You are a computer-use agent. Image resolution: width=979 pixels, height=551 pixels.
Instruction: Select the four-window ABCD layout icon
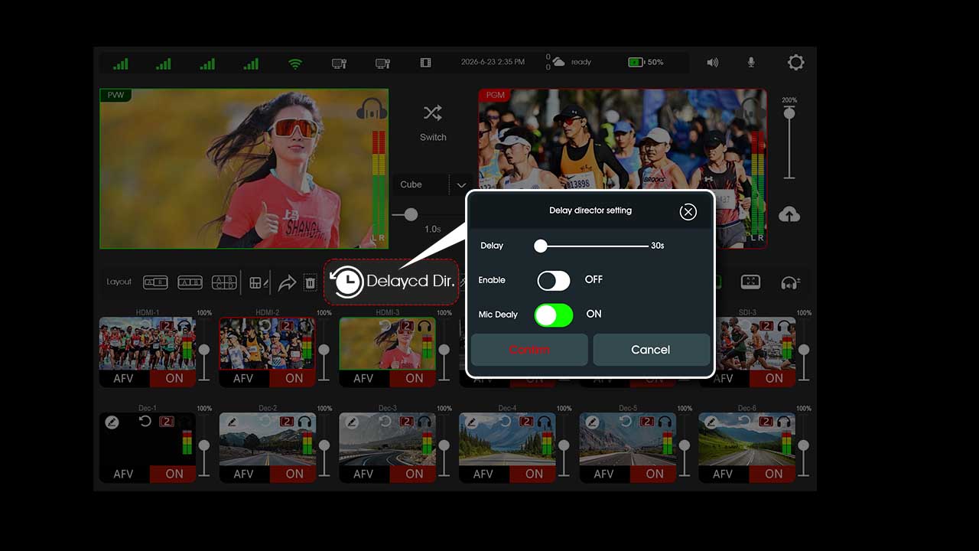[224, 282]
